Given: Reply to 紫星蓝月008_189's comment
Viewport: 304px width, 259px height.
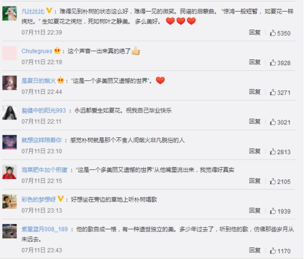Looking at the screenshot, I should pyautogui.click(x=255, y=250).
